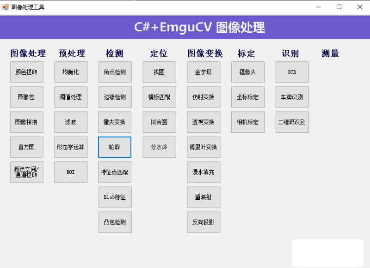Image resolution: width=370 pixels, height=268 pixels.
Task: Open Blob特征 blob feature analysis
Action: click(115, 197)
